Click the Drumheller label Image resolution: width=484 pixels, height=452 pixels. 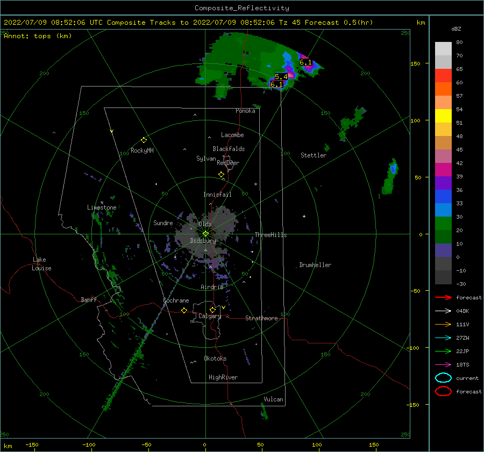[x=315, y=265]
